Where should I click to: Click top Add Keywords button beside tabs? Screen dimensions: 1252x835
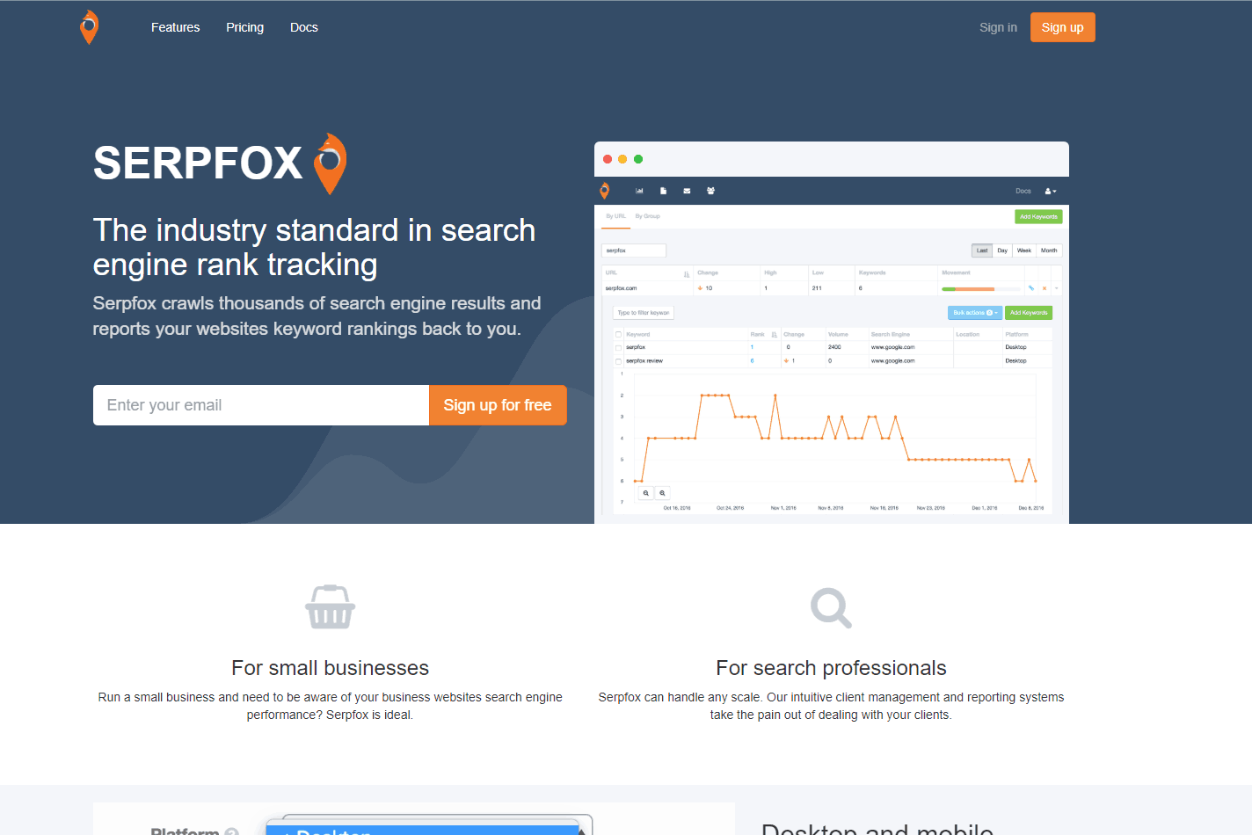pos(1038,216)
